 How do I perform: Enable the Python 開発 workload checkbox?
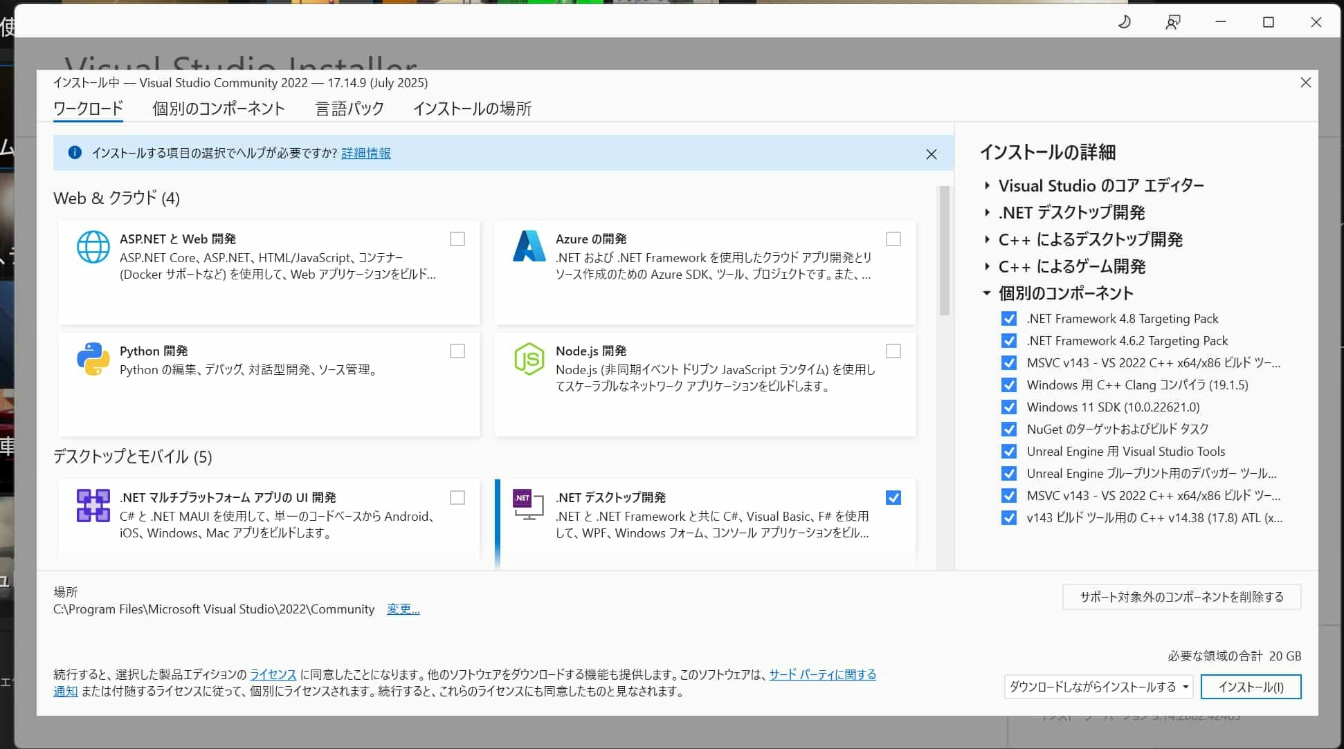[x=457, y=351]
